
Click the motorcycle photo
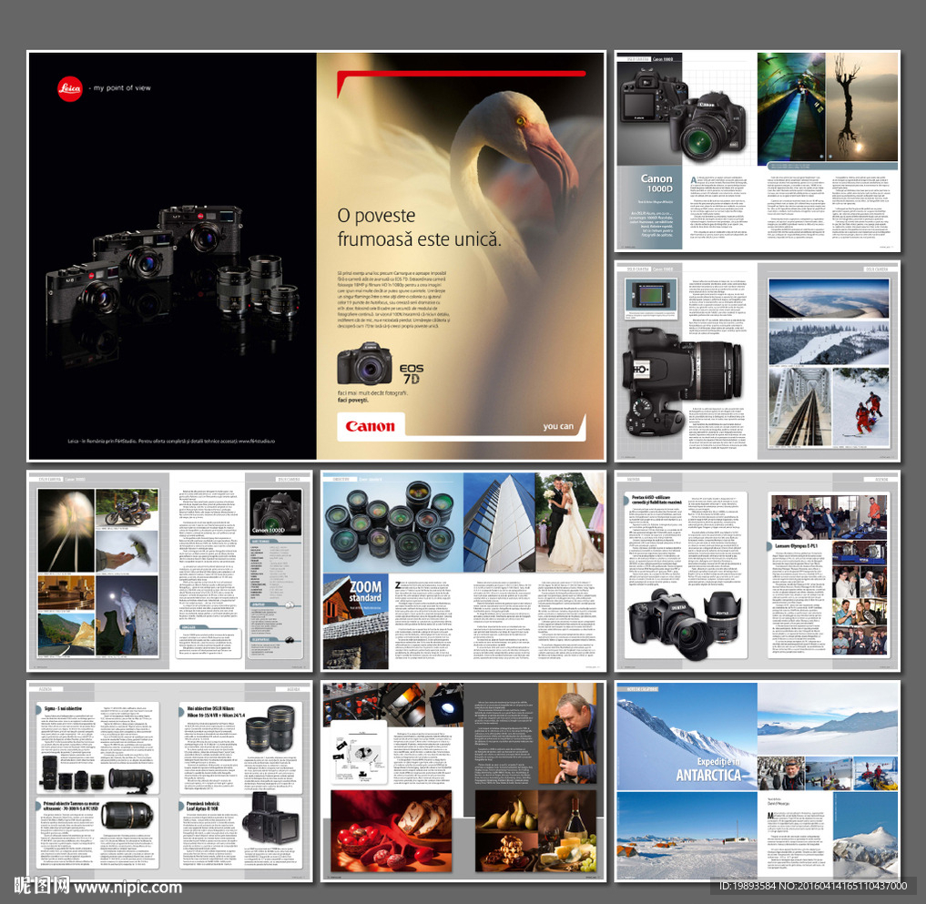pyautogui.click(x=127, y=506)
